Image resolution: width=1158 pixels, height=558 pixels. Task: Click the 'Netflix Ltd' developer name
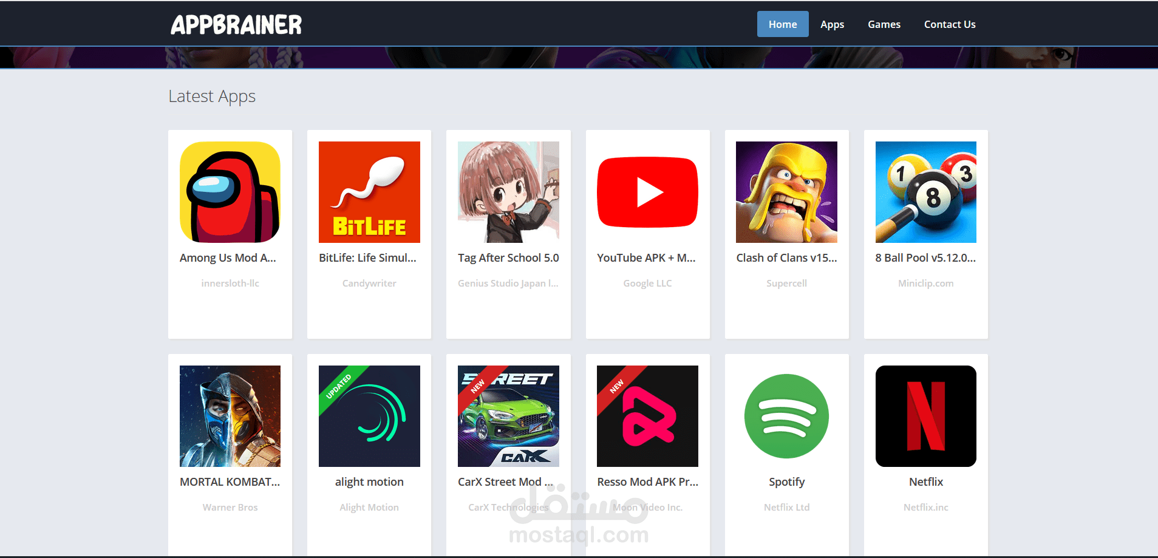tap(786, 507)
